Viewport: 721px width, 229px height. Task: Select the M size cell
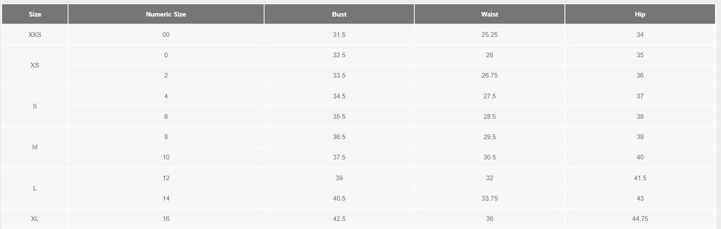pos(35,147)
